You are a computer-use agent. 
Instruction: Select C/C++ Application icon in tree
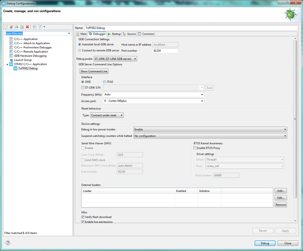11,39
